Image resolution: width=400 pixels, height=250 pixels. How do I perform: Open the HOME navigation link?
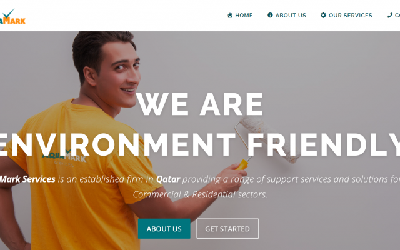[x=240, y=15]
